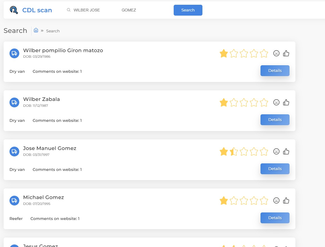Image resolution: width=325 pixels, height=247 pixels.
Task: Open Details for Jose Manuel Gomez
Action: pos(275,169)
